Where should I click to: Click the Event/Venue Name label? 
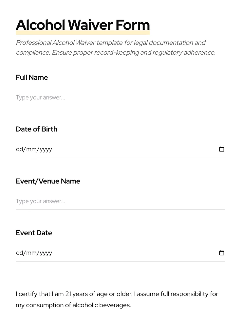(x=48, y=181)
